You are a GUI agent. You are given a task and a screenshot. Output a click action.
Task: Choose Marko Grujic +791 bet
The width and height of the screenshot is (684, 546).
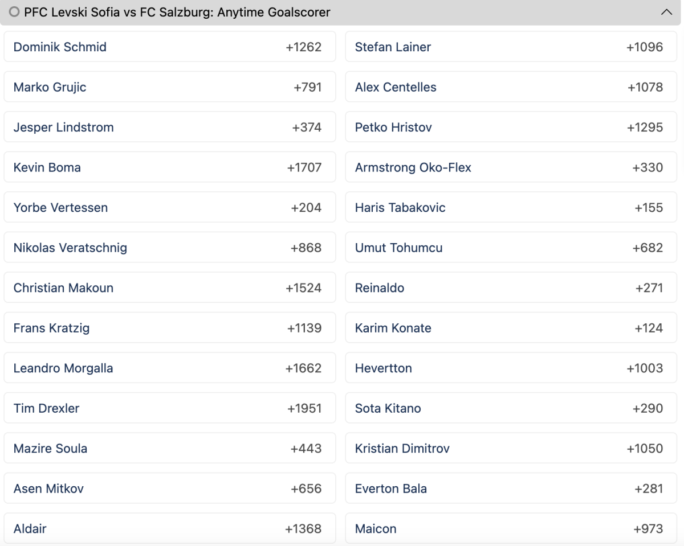point(170,87)
